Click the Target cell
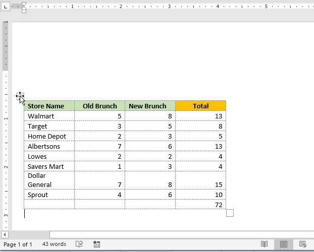 pyautogui.click(x=49, y=126)
